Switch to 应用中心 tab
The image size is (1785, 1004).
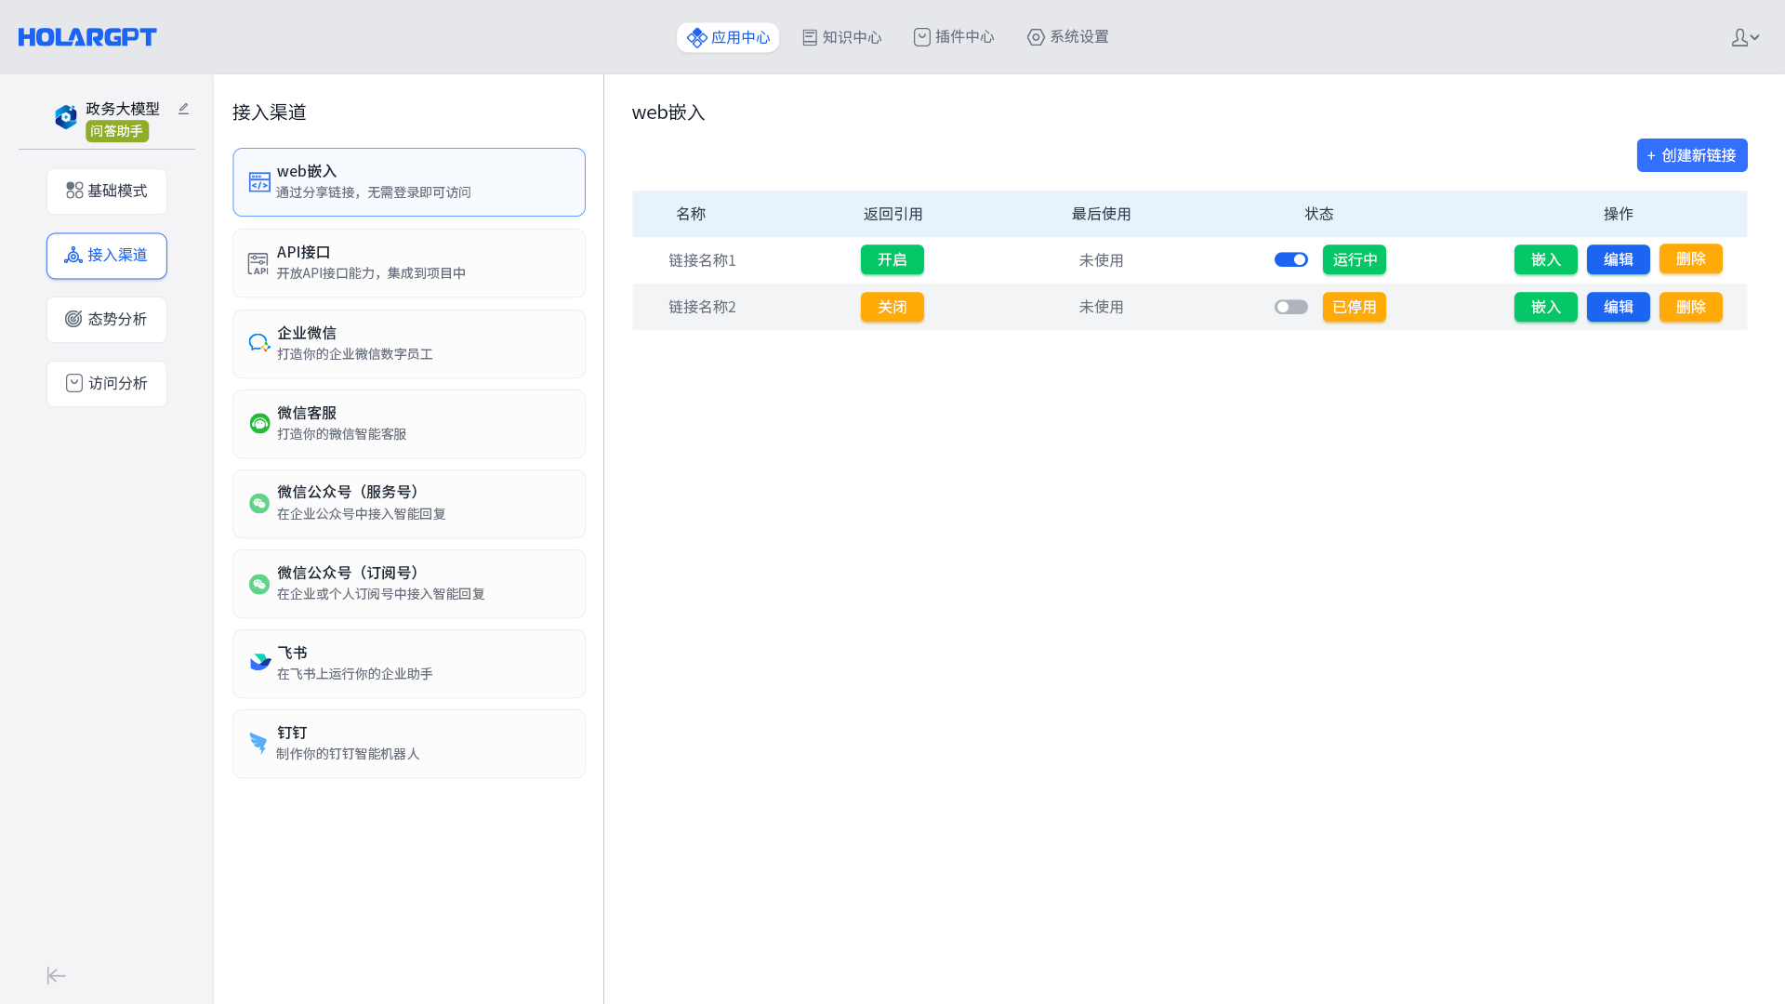(728, 37)
